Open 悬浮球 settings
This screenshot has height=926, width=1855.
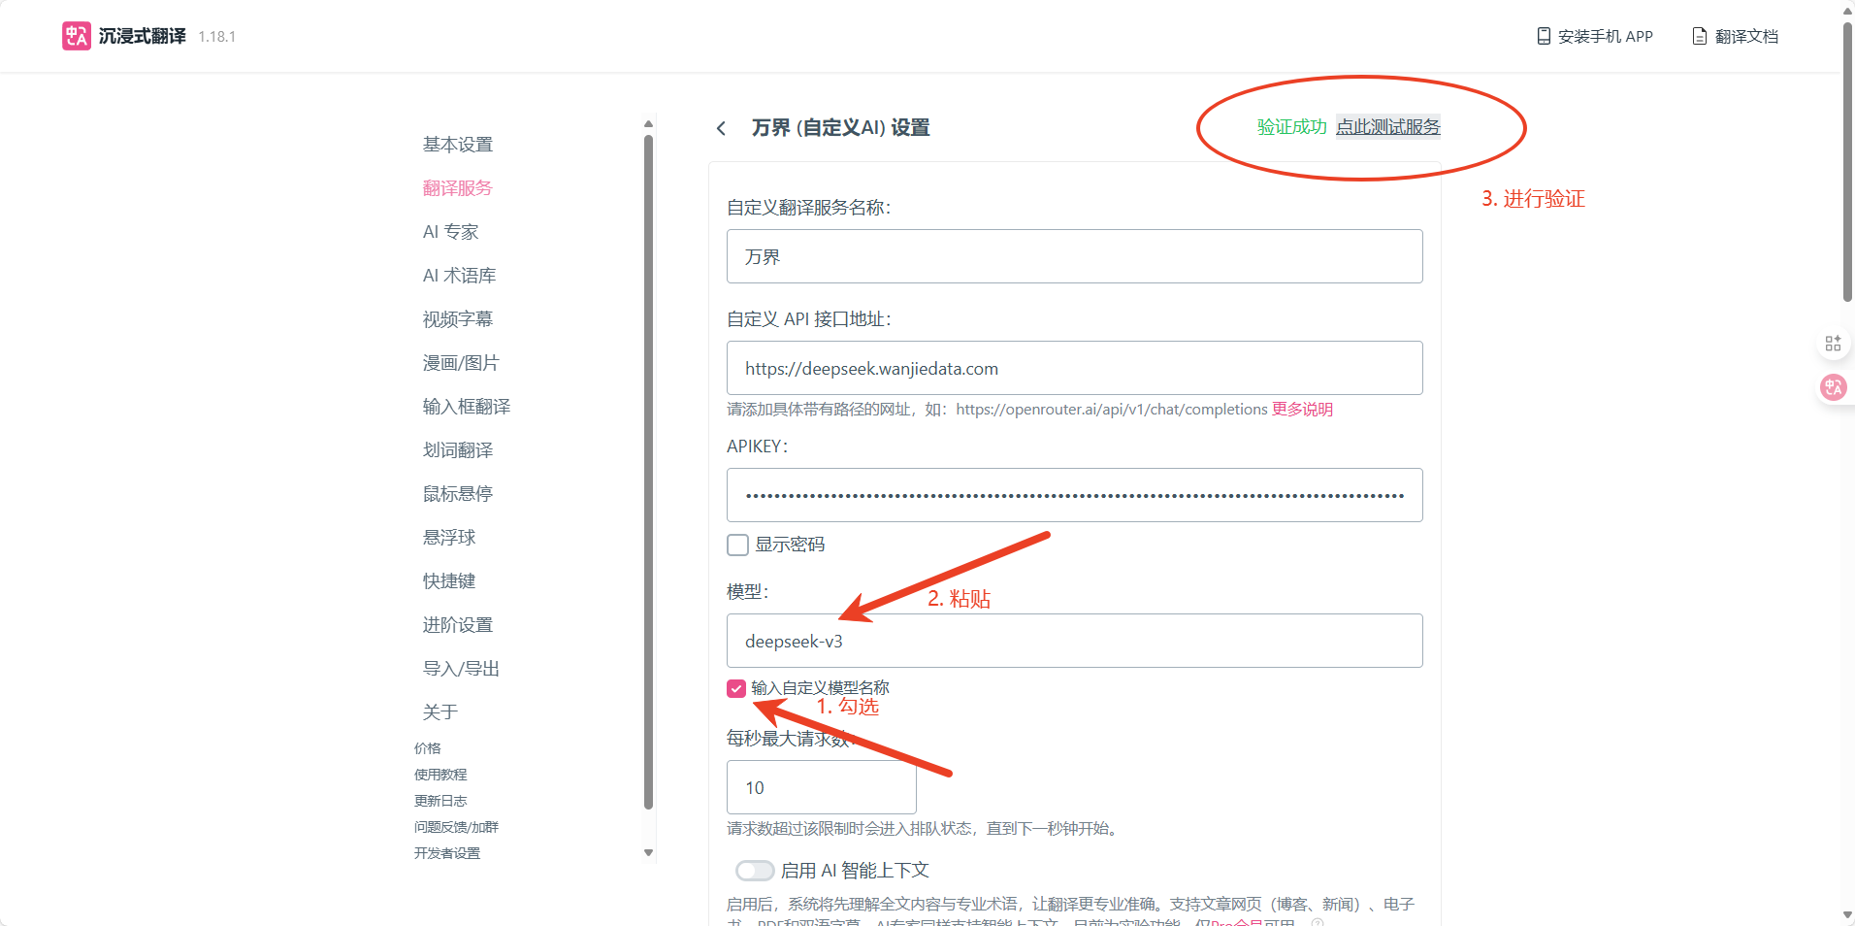(x=449, y=537)
